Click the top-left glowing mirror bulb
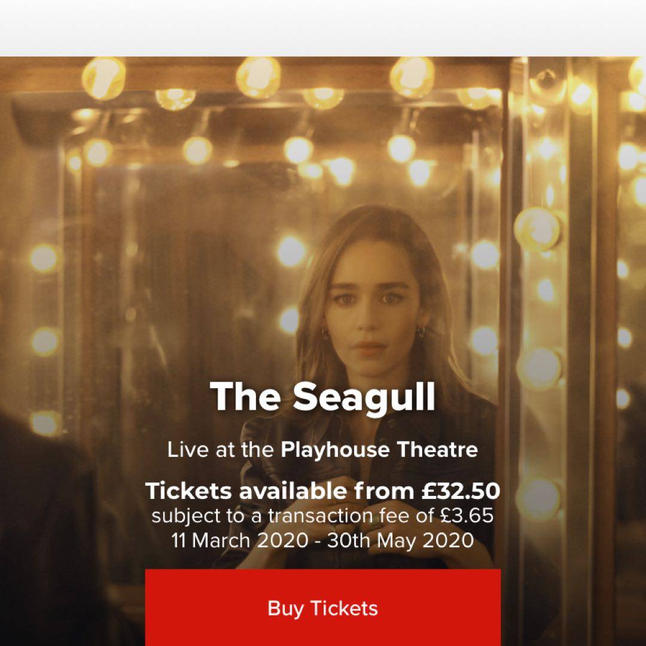 104,78
